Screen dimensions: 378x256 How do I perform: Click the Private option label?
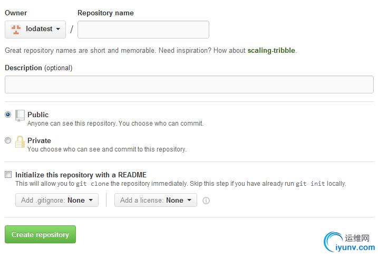click(39, 140)
